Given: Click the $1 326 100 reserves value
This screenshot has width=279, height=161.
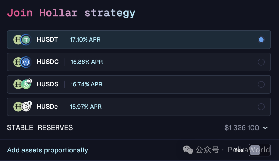Looking at the screenshot, I should coord(242,128).
